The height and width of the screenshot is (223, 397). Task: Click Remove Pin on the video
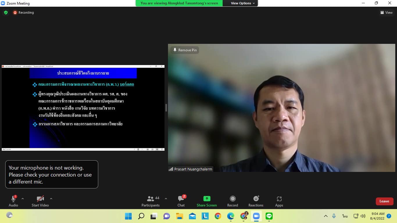pos(185,50)
